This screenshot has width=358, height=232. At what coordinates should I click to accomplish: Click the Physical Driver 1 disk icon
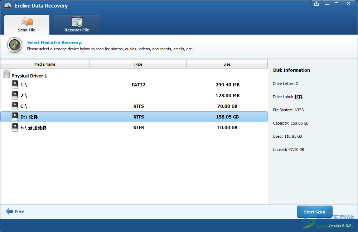pos(7,74)
